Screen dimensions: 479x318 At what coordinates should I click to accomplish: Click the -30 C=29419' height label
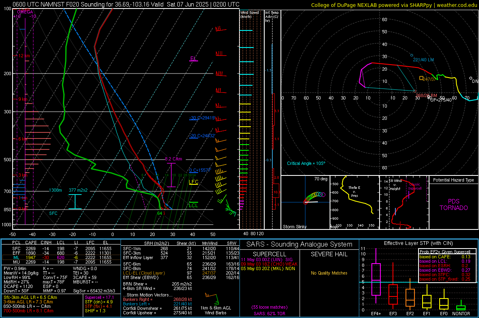[x=202, y=118]
